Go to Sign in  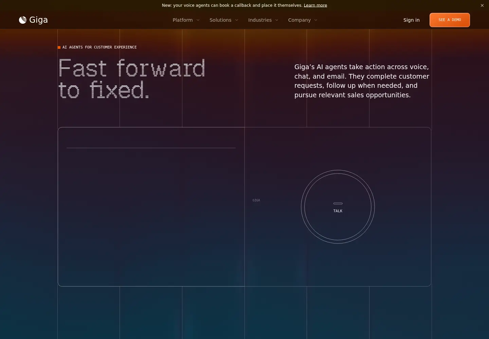[411, 20]
